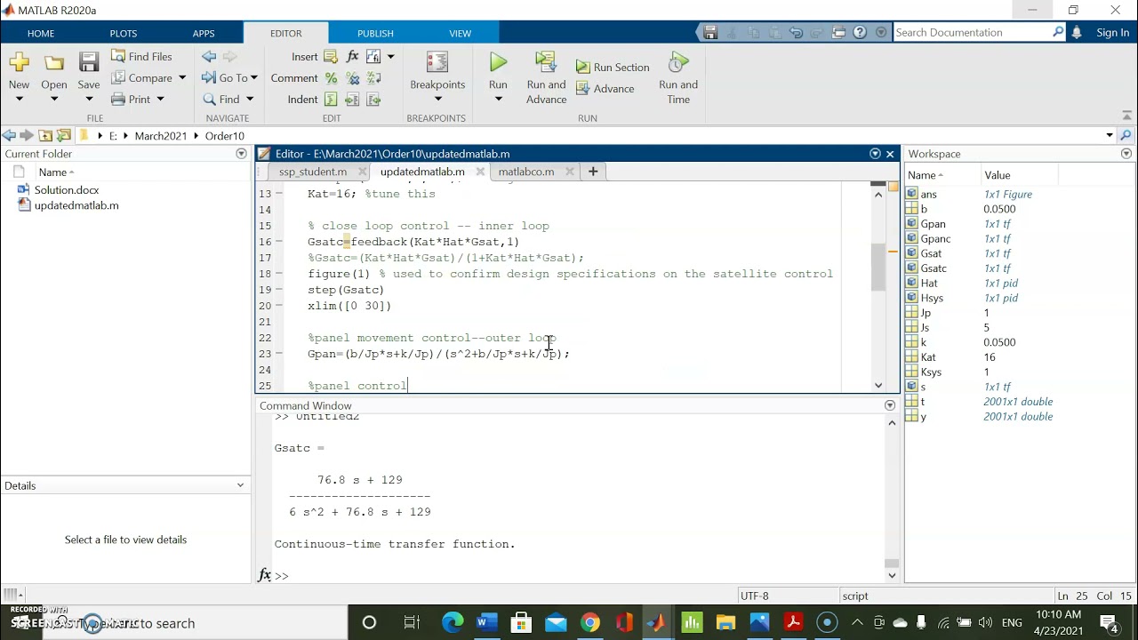The height and width of the screenshot is (640, 1138).
Task: Click the quick access Save icon
Action: pyautogui.click(x=710, y=32)
